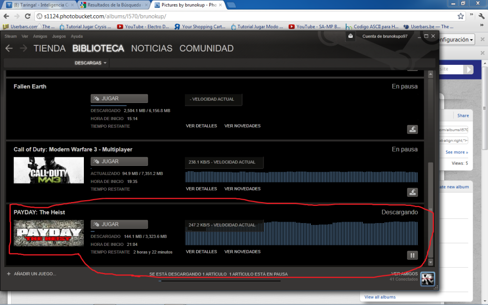Click the PAYDAY The Heist thumbnail

click(49, 233)
